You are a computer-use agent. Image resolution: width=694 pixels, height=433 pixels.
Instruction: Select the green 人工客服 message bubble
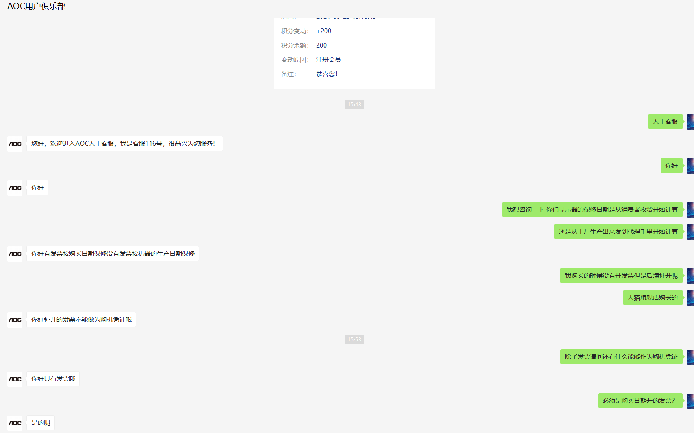click(x=665, y=122)
